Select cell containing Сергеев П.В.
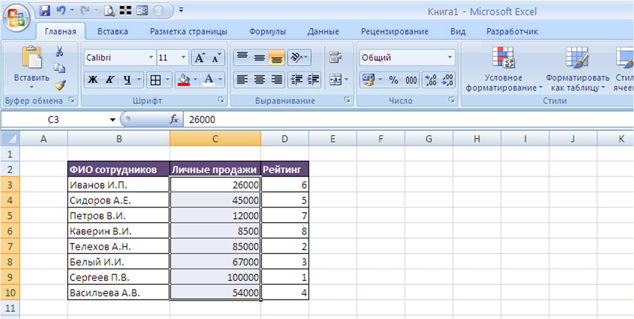 pyautogui.click(x=119, y=278)
